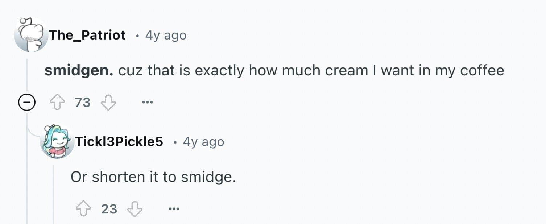546x224 pixels.
Task: Open Tickl3Pickle5's user profile link
Action: click(119, 142)
